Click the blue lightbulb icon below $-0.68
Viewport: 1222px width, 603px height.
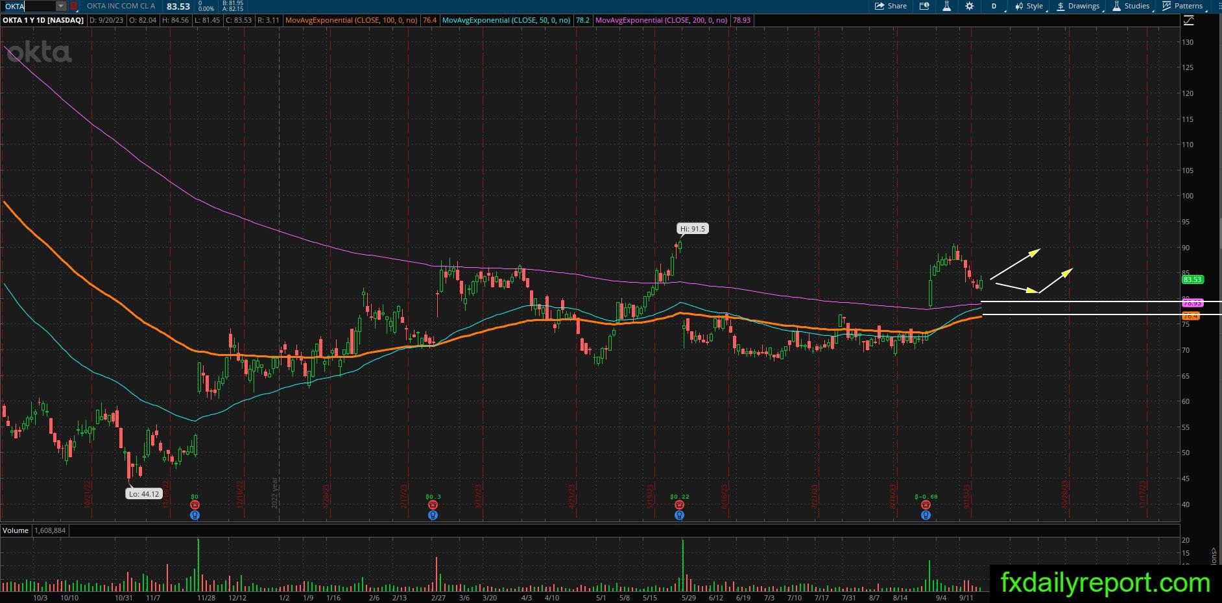click(x=926, y=515)
